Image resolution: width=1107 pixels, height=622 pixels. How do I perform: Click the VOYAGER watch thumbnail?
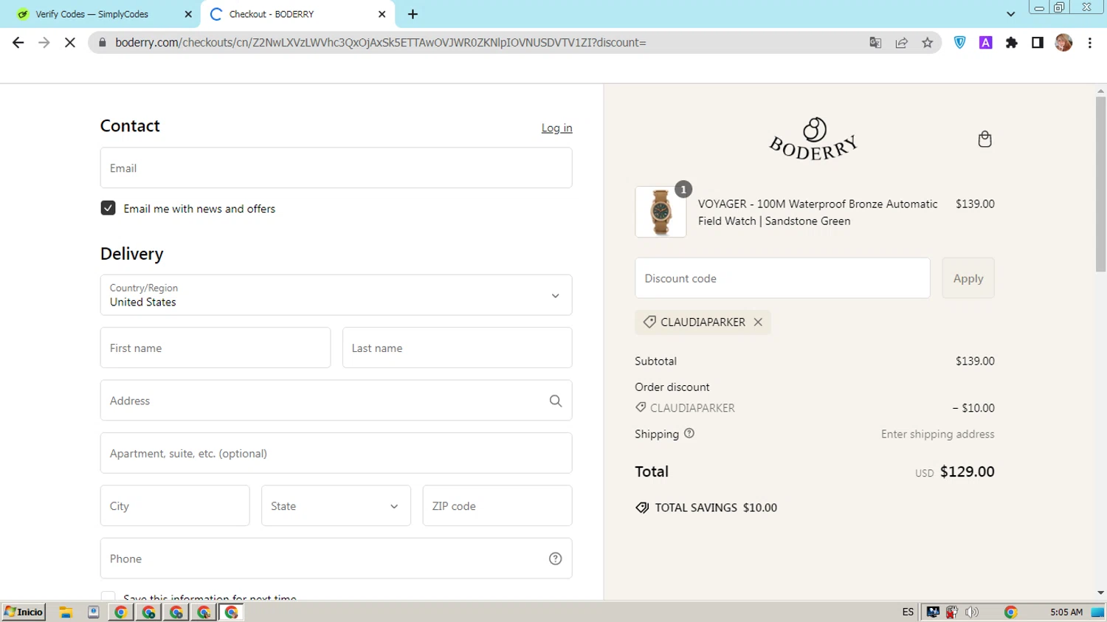coord(661,212)
